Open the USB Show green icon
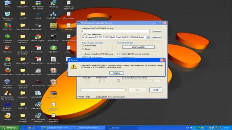The image size is (232, 130). [x=53, y=49]
